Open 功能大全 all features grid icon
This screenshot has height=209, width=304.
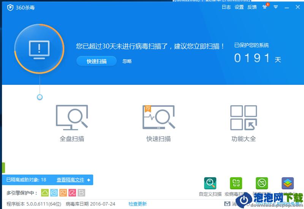(244, 117)
